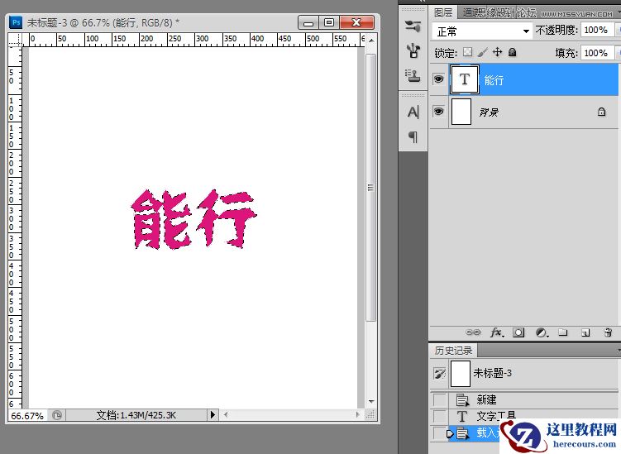This screenshot has height=454, width=621.
Task: Click the pink 能行 text on canvas
Action: (194, 219)
